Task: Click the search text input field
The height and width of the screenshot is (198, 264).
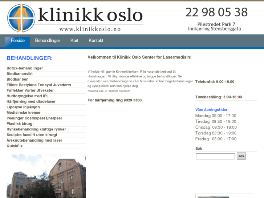Action: tap(215, 156)
